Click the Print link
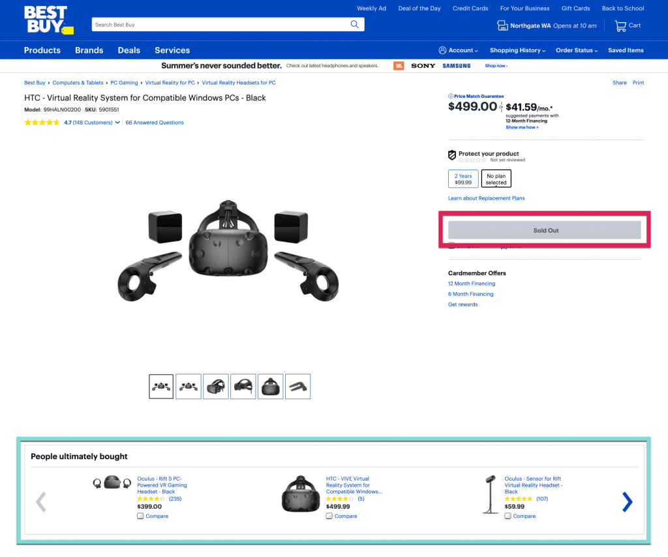Image resolution: width=668 pixels, height=557 pixels. (x=638, y=83)
